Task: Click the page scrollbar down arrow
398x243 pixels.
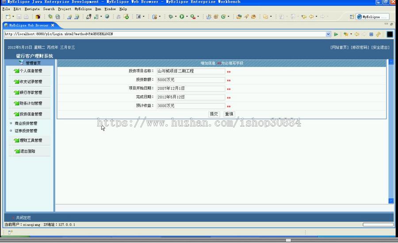Action: (x=391, y=201)
